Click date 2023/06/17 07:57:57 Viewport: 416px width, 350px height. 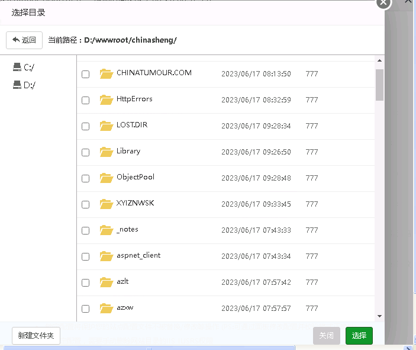[256, 308]
